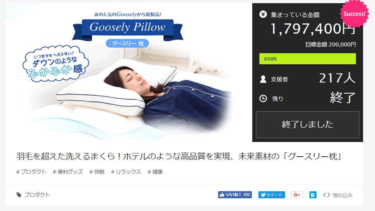Open the #快眠 hashtag link
The image size is (375, 211).
97,172
